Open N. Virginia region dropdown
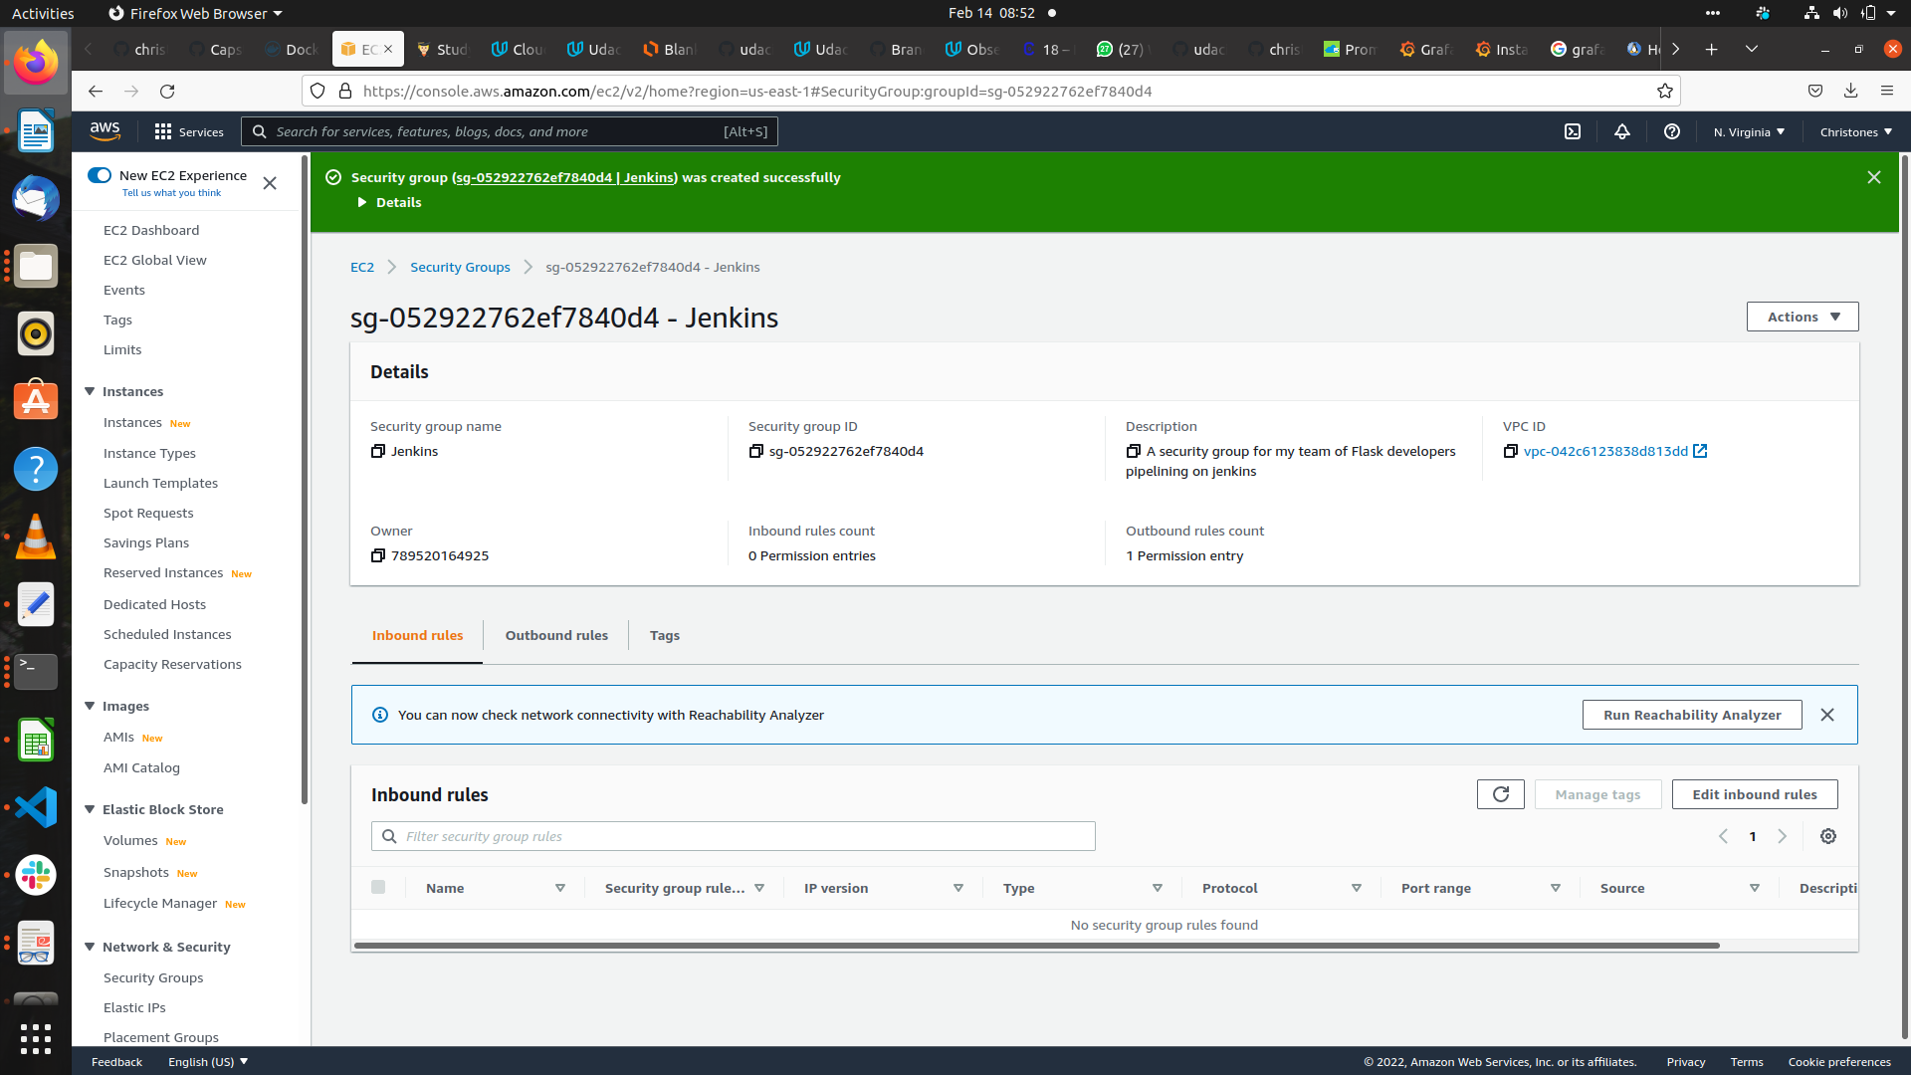Viewport: 1911px width, 1075px height. click(x=1749, y=131)
